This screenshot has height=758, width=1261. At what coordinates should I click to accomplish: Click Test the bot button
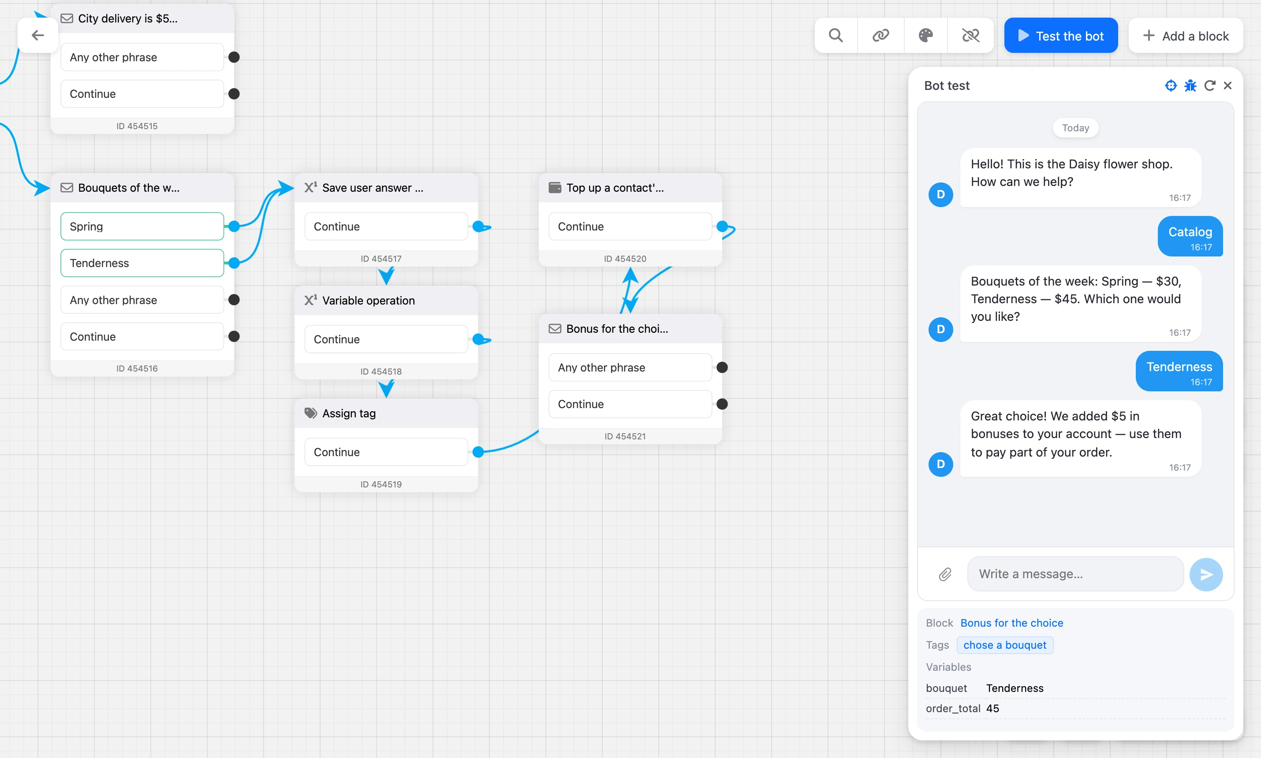tap(1061, 36)
